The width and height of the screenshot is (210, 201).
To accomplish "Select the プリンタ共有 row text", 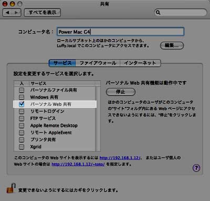I will (x=43, y=140).
